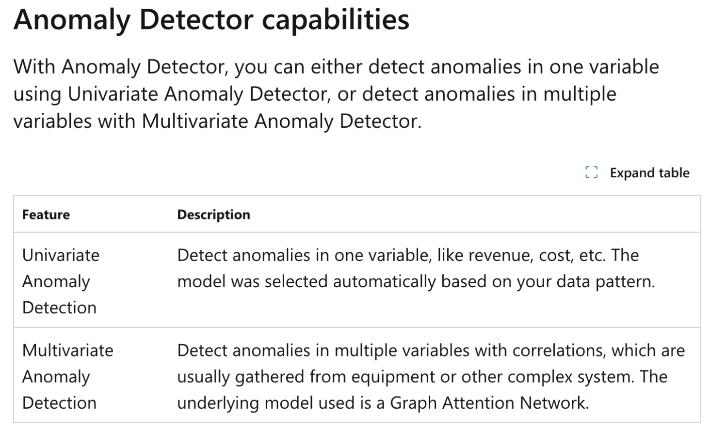This screenshot has width=710, height=431.
Task: Click the Expand table bracket icon
Action: point(591,172)
